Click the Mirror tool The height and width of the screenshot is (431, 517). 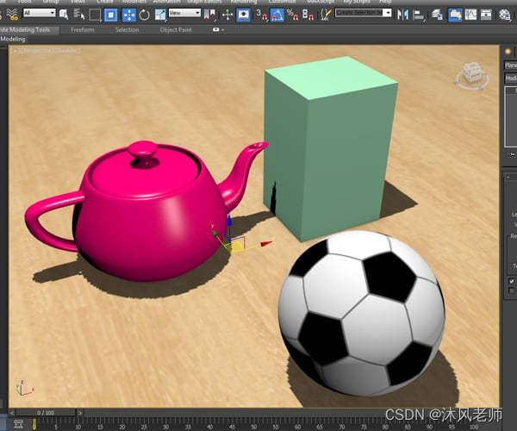[x=402, y=15]
